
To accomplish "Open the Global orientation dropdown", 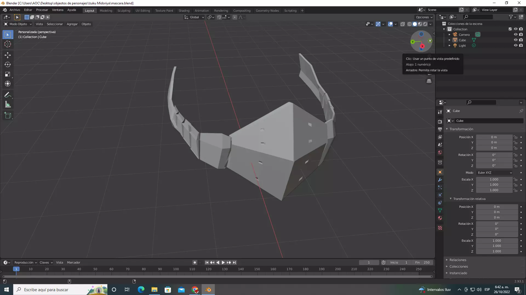I will 194,17.
